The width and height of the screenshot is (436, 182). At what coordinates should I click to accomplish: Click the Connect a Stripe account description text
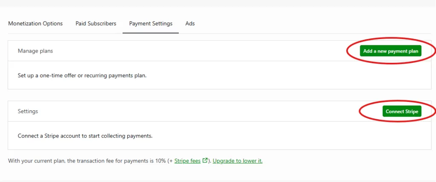(85, 136)
